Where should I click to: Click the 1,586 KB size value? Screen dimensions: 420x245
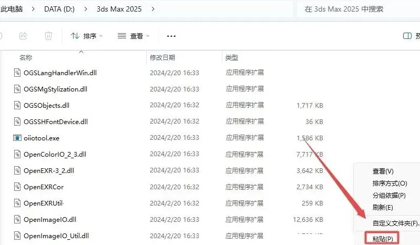(310, 138)
